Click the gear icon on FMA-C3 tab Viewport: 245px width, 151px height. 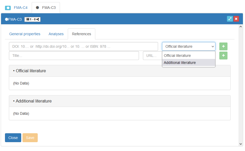38,8
